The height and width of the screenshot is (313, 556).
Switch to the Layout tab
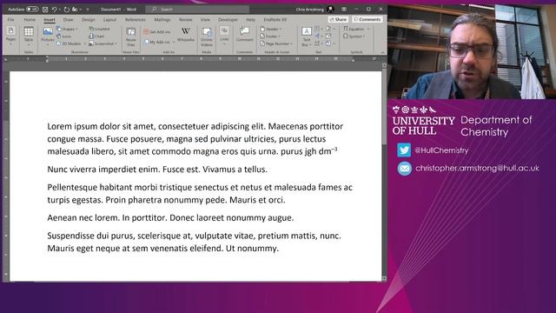109,19
